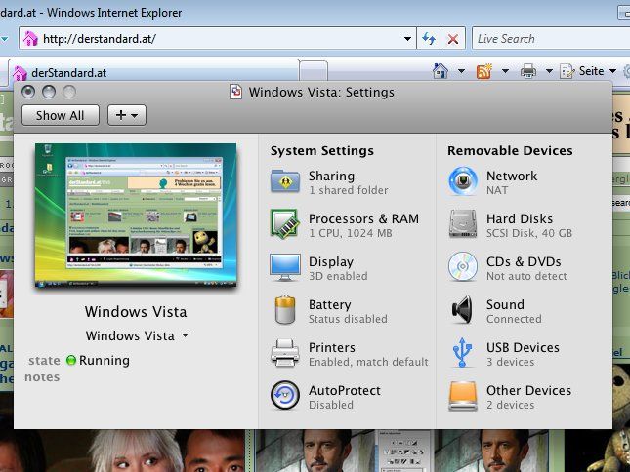Click the Windows Vista screen preview thumbnail
Image resolution: width=630 pixels, height=472 pixels.
pyautogui.click(x=136, y=215)
